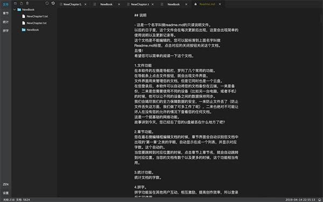Click the history clock icon above file tree
323x202 pixels.
[x=53, y=3]
